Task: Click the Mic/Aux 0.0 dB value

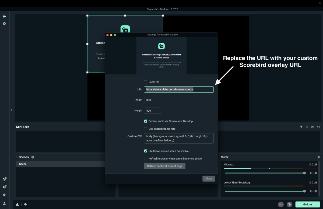Action: (x=313, y=164)
